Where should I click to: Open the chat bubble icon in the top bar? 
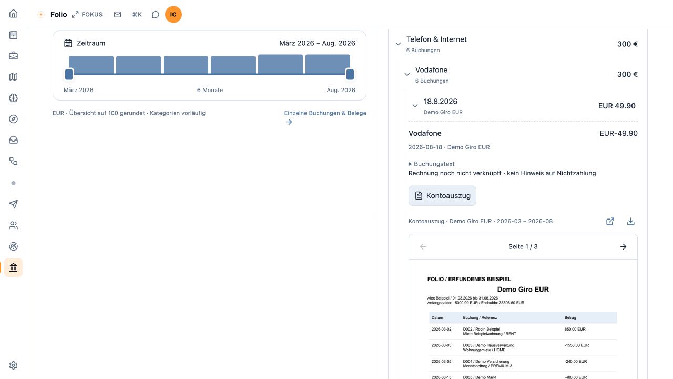tap(155, 15)
